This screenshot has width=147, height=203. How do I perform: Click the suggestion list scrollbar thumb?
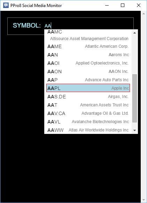click(134, 98)
